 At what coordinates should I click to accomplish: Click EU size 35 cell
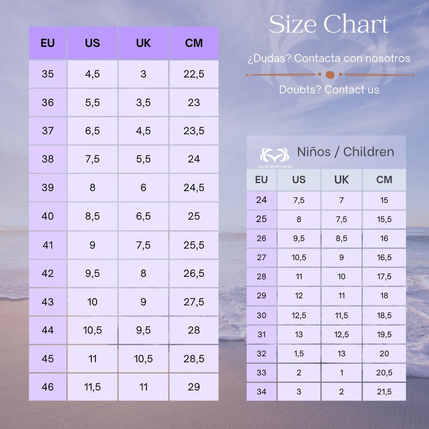tap(48, 74)
